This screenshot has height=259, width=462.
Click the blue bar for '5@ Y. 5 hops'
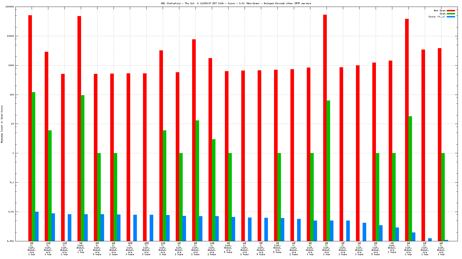click(x=381, y=233)
